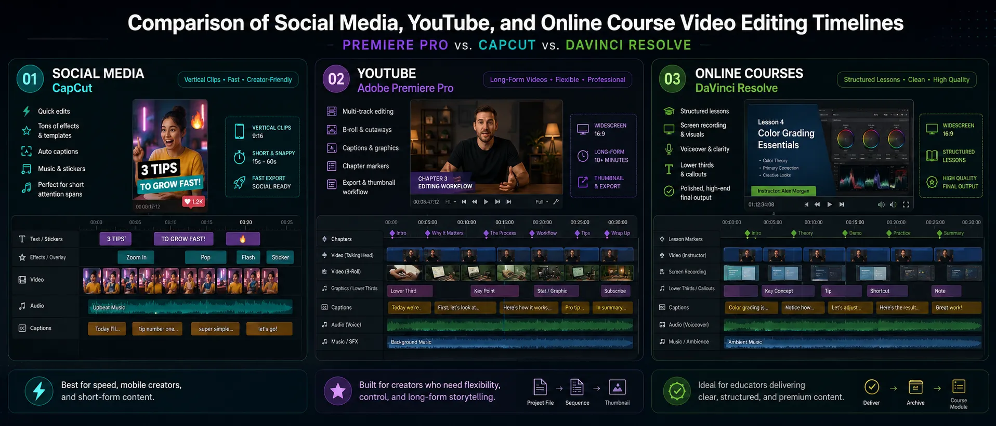Click the CapCut Captions track CC icon
This screenshot has width=996, height=426.
(x=22, y=328)
